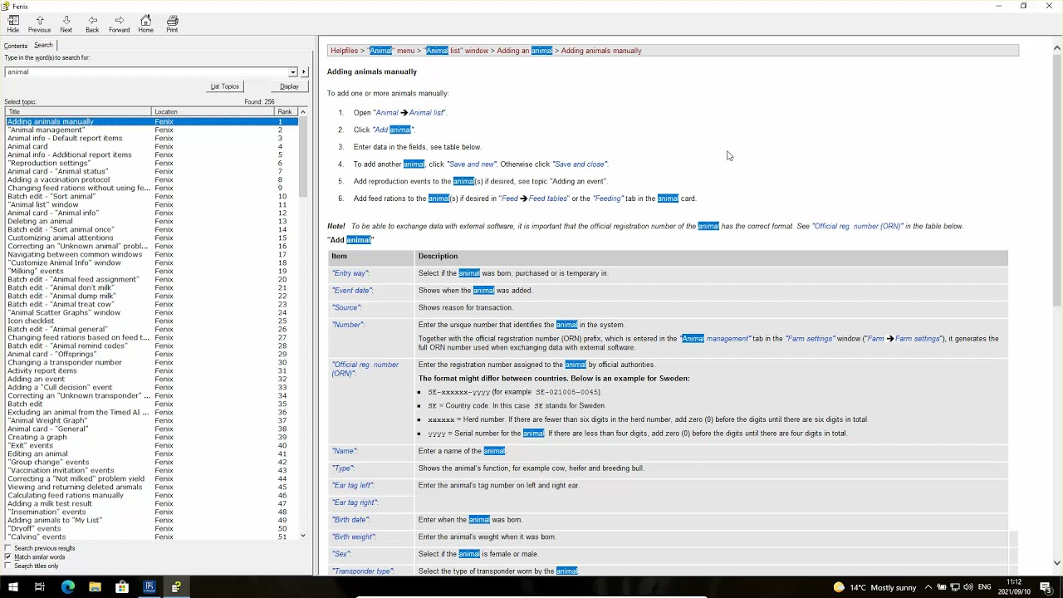Open the "Animal list" window breadcrumb link
Screen dimensions: 1063x598
click(457, 51)
